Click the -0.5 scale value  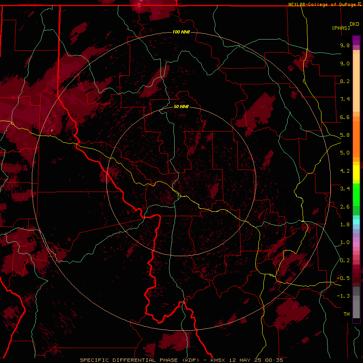coord(343,278)
